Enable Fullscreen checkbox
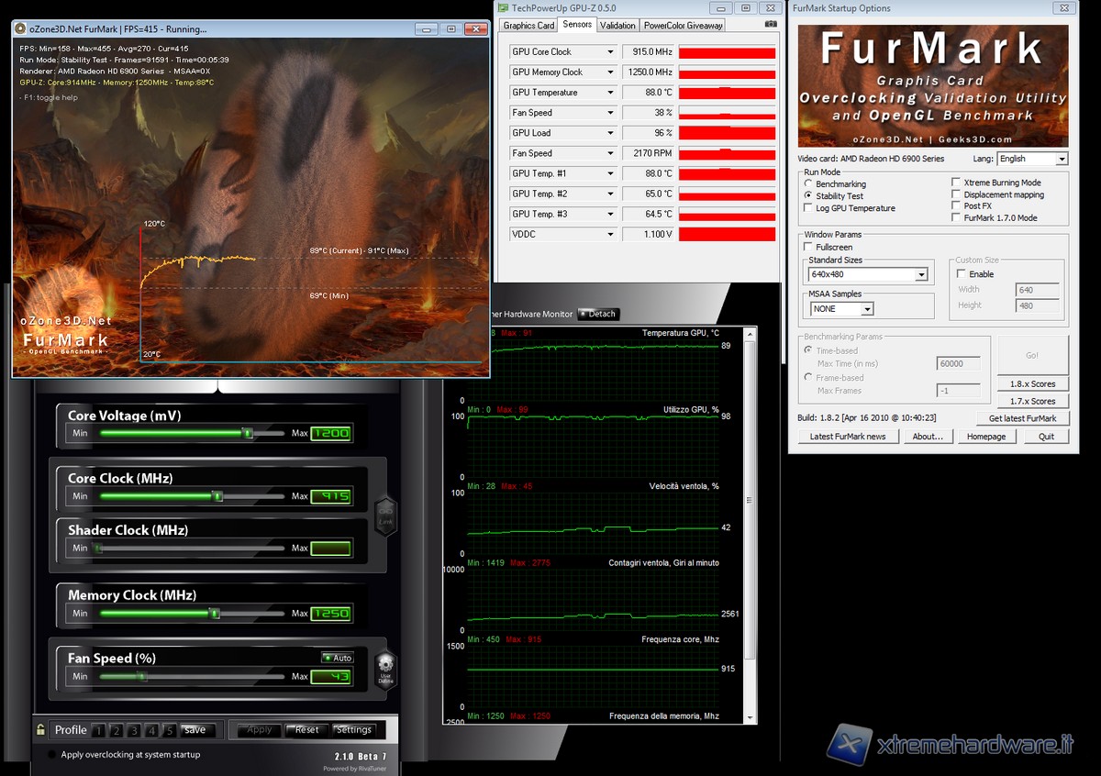Viewport: 1101px width, 776px height. pos(808,247)
